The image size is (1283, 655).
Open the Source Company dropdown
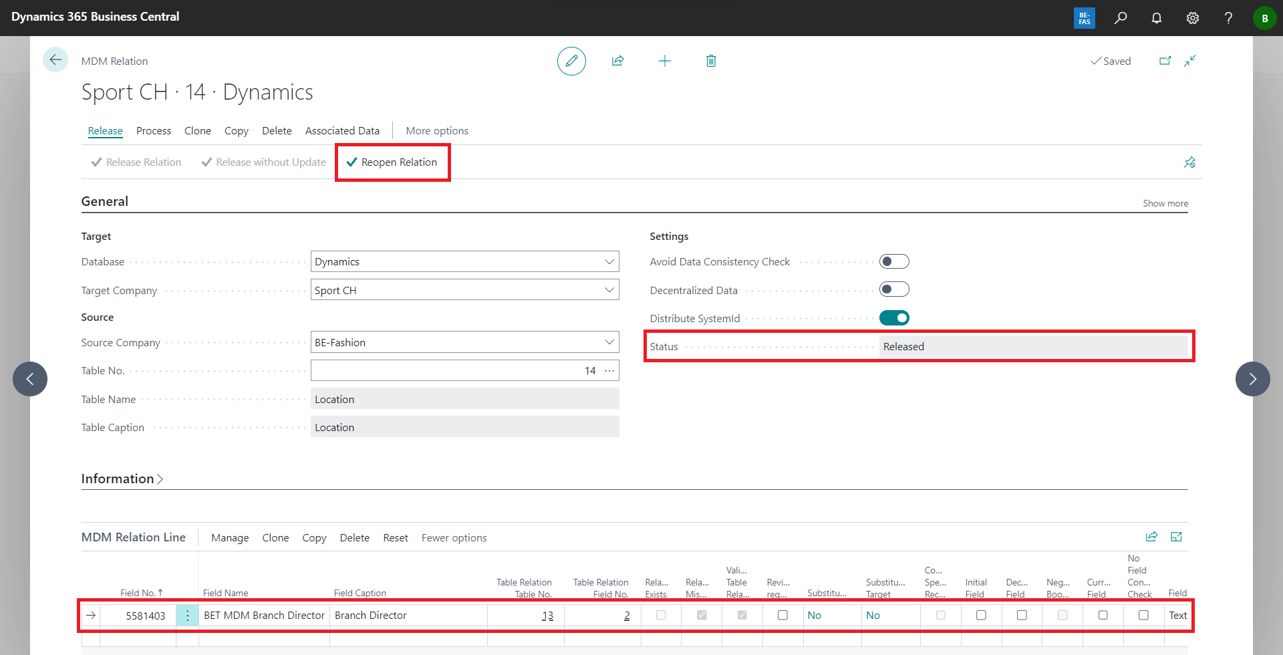(609, 342)
